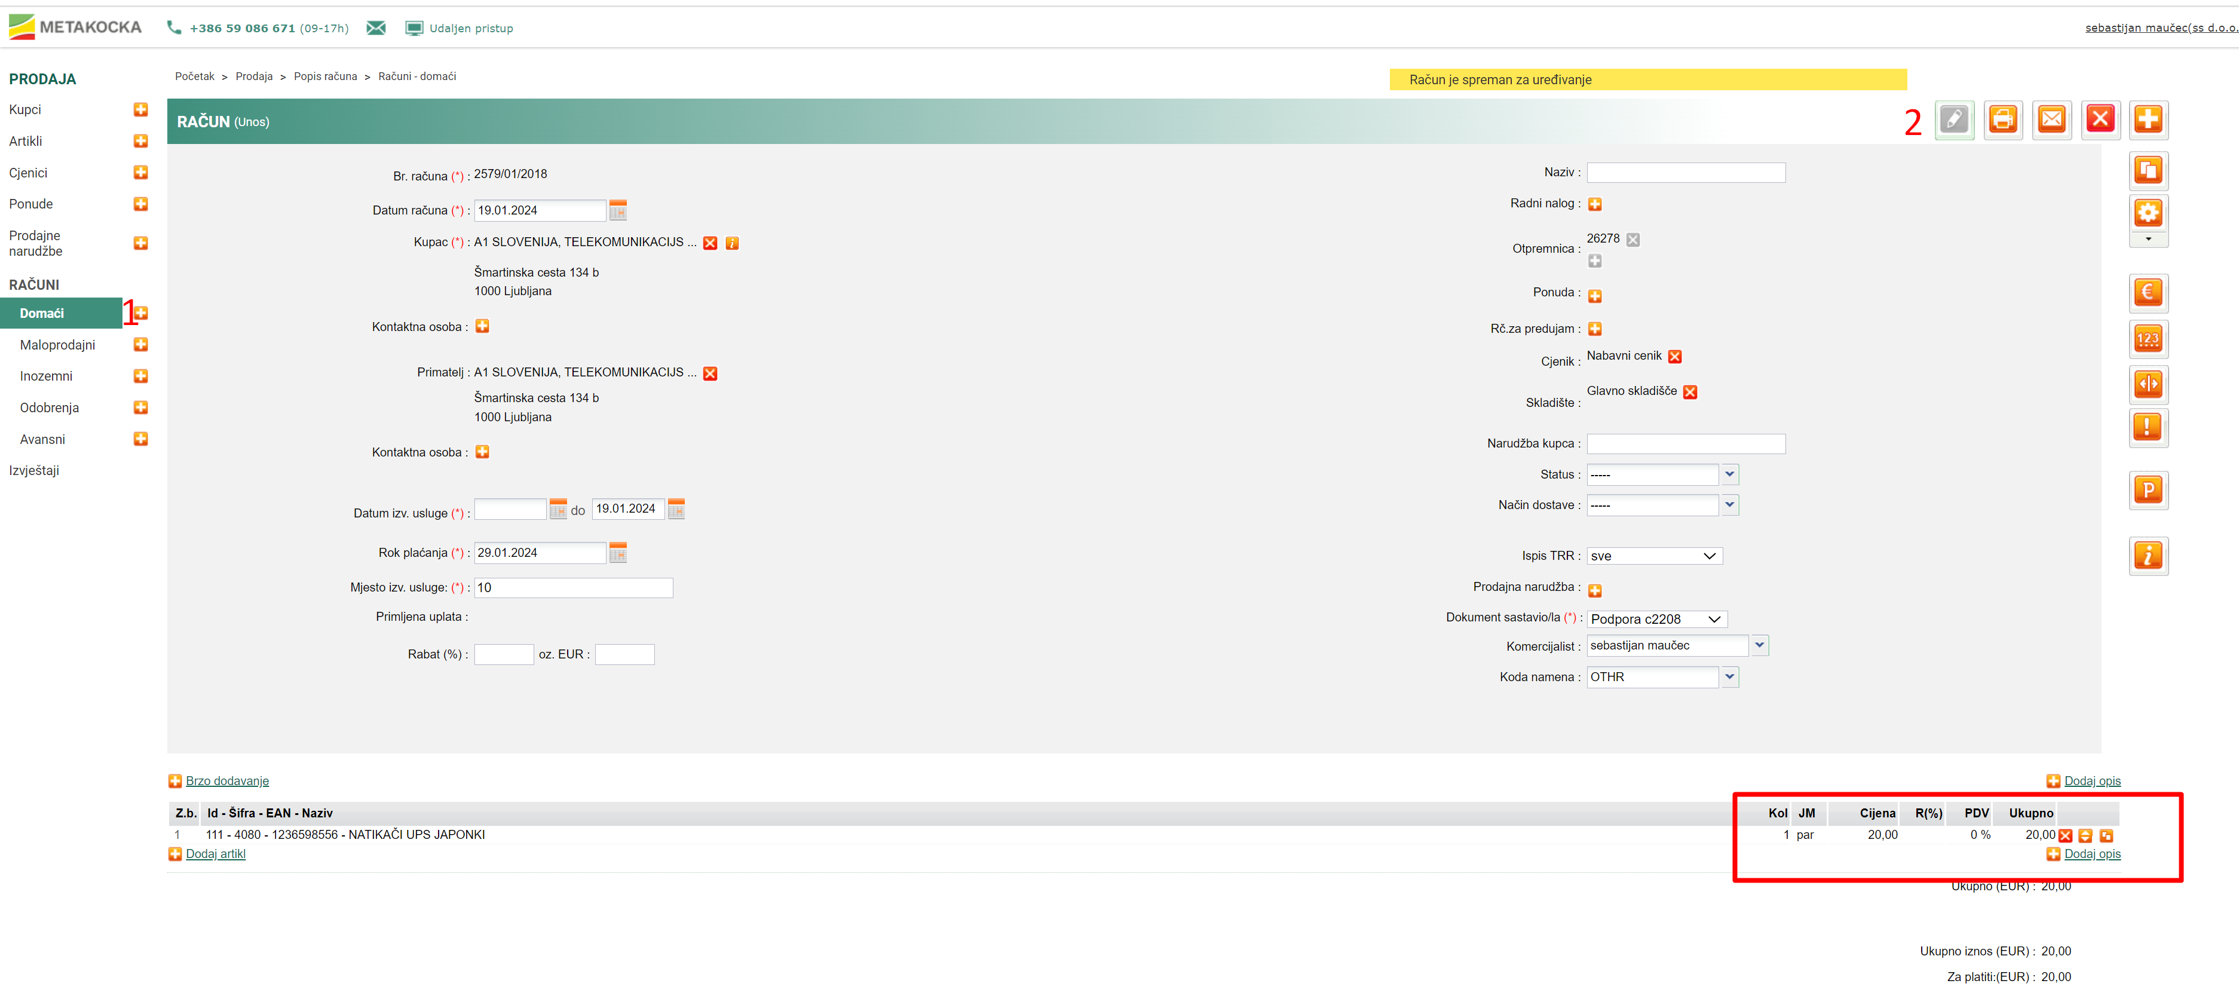The image size is (2239, 1002).
Task: Expand the Koda namena dropdown
Action: (1730, 677)
